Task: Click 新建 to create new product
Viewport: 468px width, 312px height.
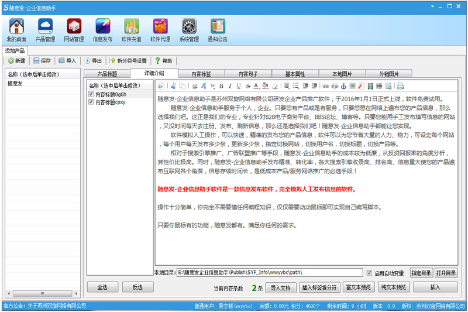Action: point(17,61)
